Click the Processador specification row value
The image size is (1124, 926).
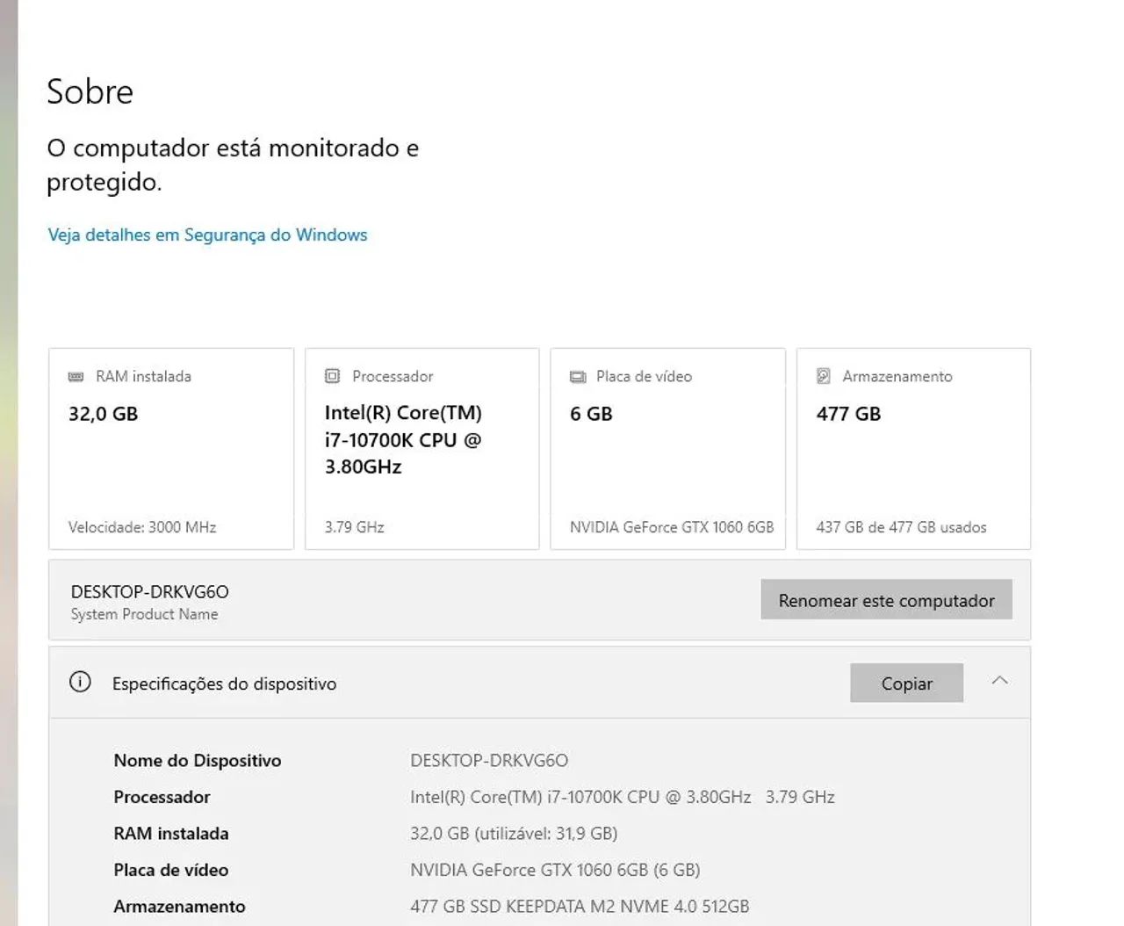[622, 797]
